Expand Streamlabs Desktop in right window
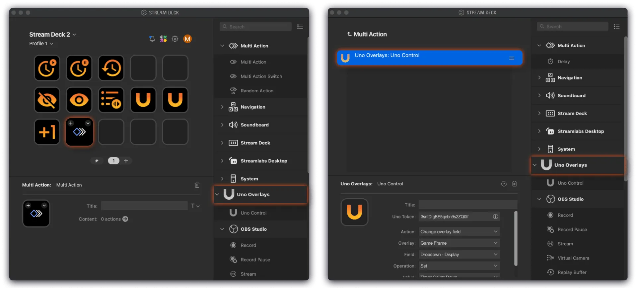The height and width of the screenshot is (288, 637). click(x=539, y=131)
